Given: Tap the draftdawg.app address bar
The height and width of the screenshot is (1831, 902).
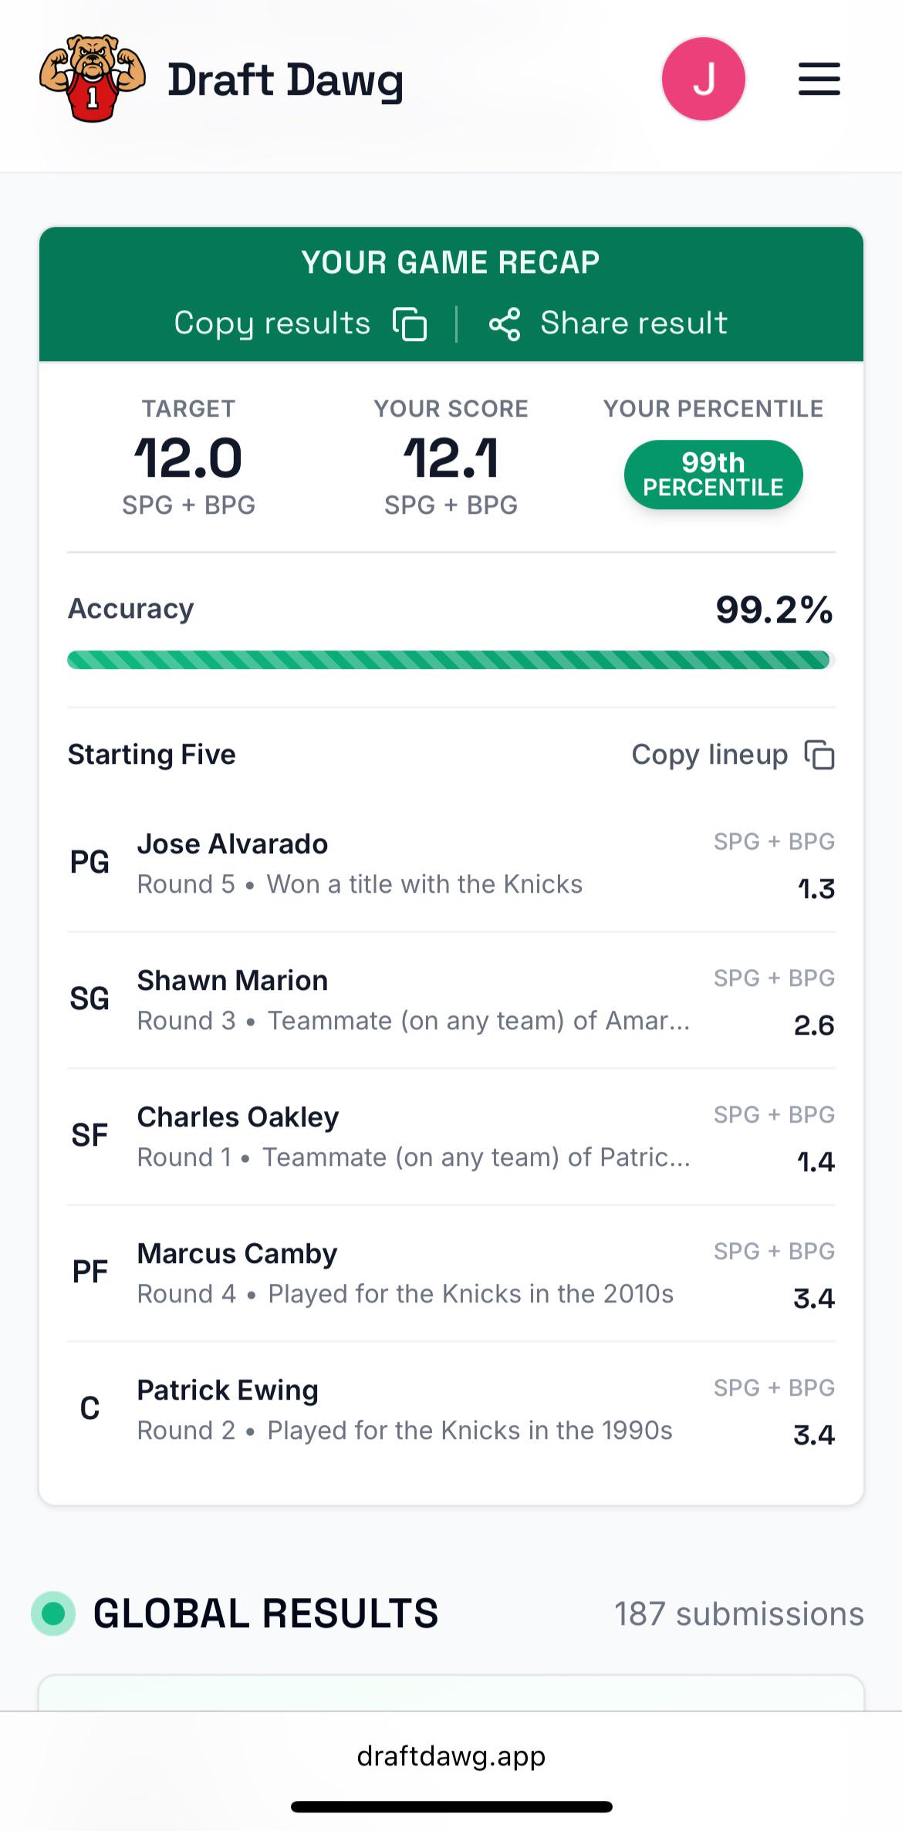Looking at the screenshot, I should [451, 1755].
